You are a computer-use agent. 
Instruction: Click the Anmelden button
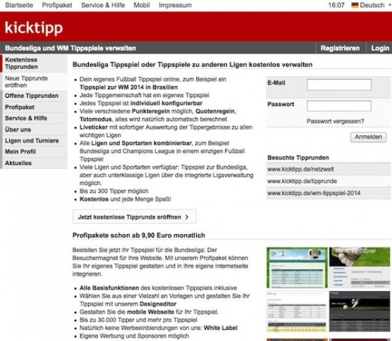368,137
